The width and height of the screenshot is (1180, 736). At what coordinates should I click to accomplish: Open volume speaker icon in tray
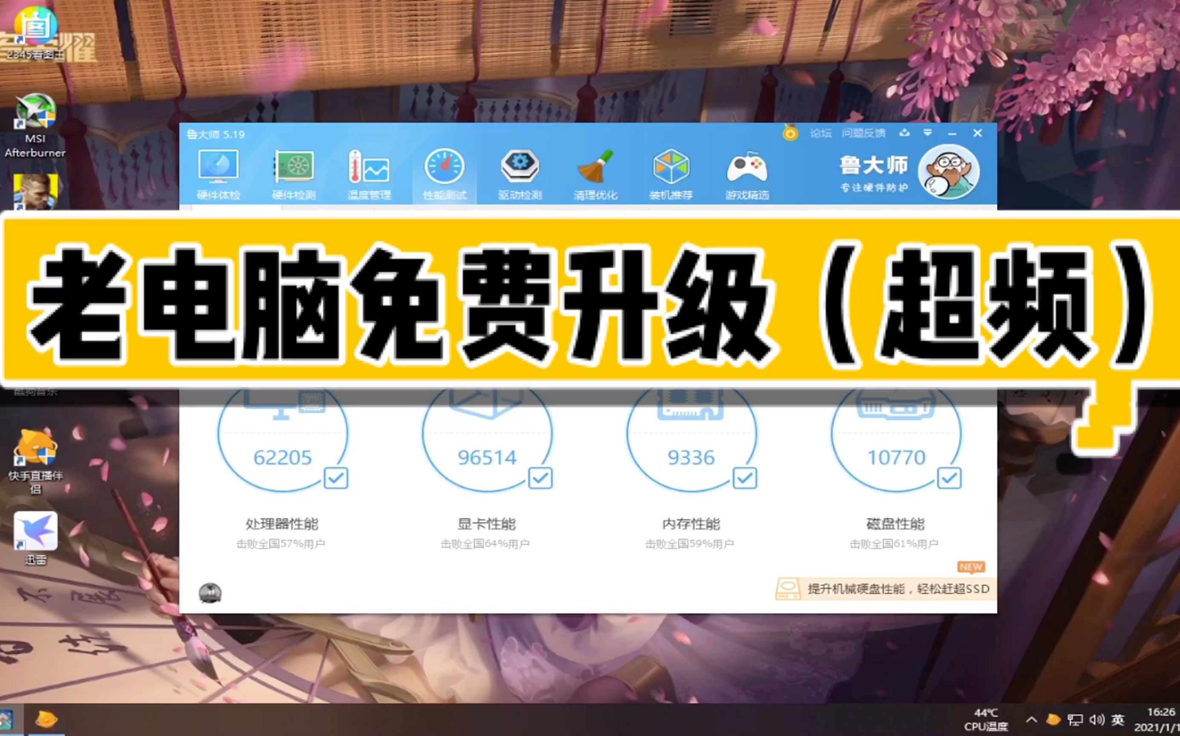click(x=1097, y=719)
